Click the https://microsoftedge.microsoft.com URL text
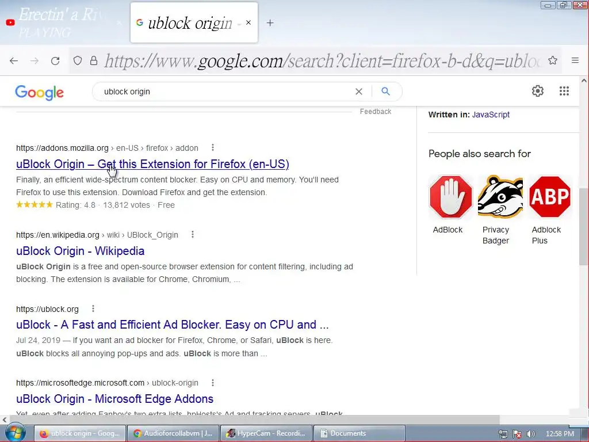Screen dimensions: 589x442 coord(81,383)
